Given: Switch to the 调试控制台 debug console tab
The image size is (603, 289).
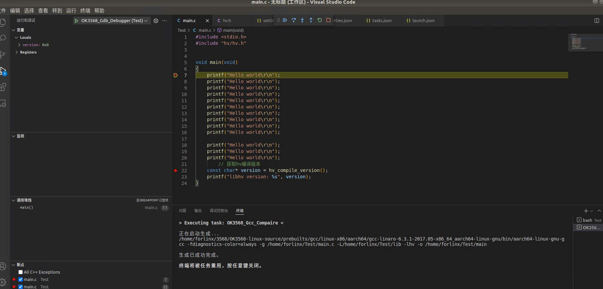Looking at the screenshot, I should point(219,211).
